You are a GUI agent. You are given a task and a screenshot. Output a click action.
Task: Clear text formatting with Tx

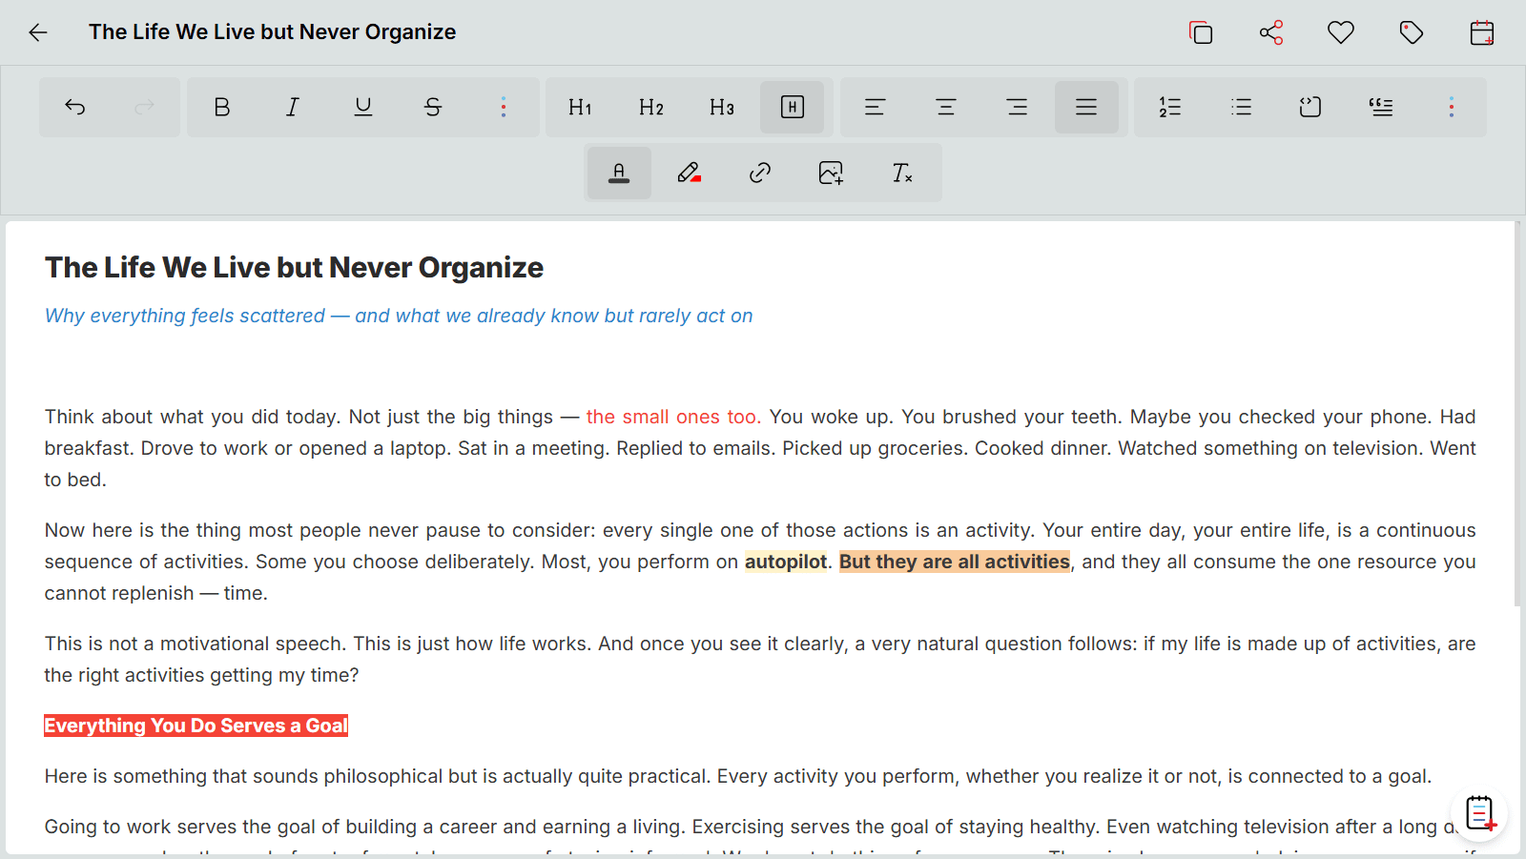pos(900,173)
